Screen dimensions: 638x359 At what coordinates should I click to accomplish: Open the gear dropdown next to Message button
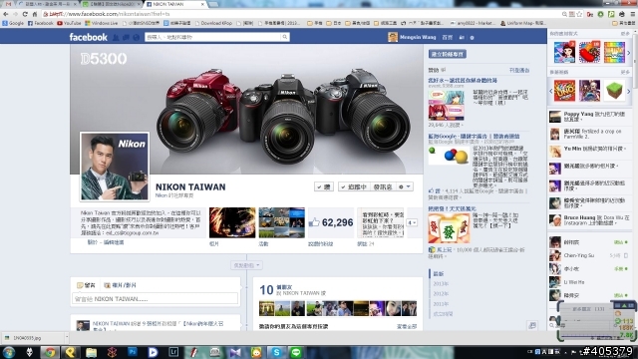(x=405, y=186)
